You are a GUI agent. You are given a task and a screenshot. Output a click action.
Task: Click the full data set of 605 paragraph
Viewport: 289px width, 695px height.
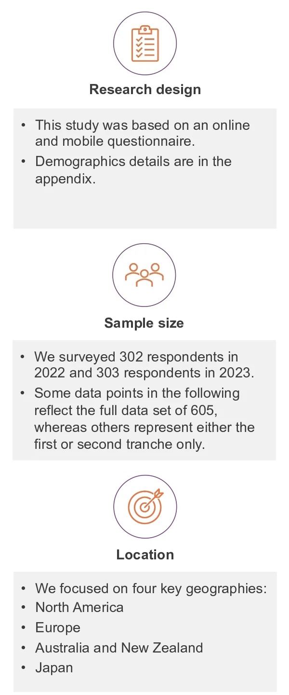144,418
